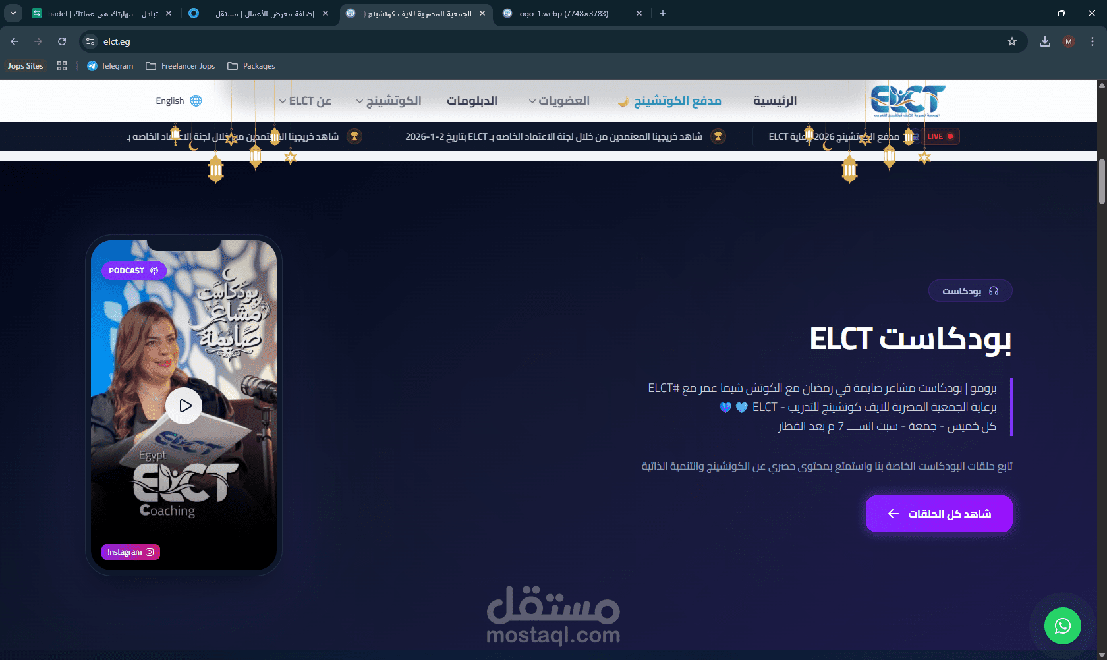This screenshot has height=660, width=1107.
Task: Go to الرئيسية home menu item
Action: [775, 101]
